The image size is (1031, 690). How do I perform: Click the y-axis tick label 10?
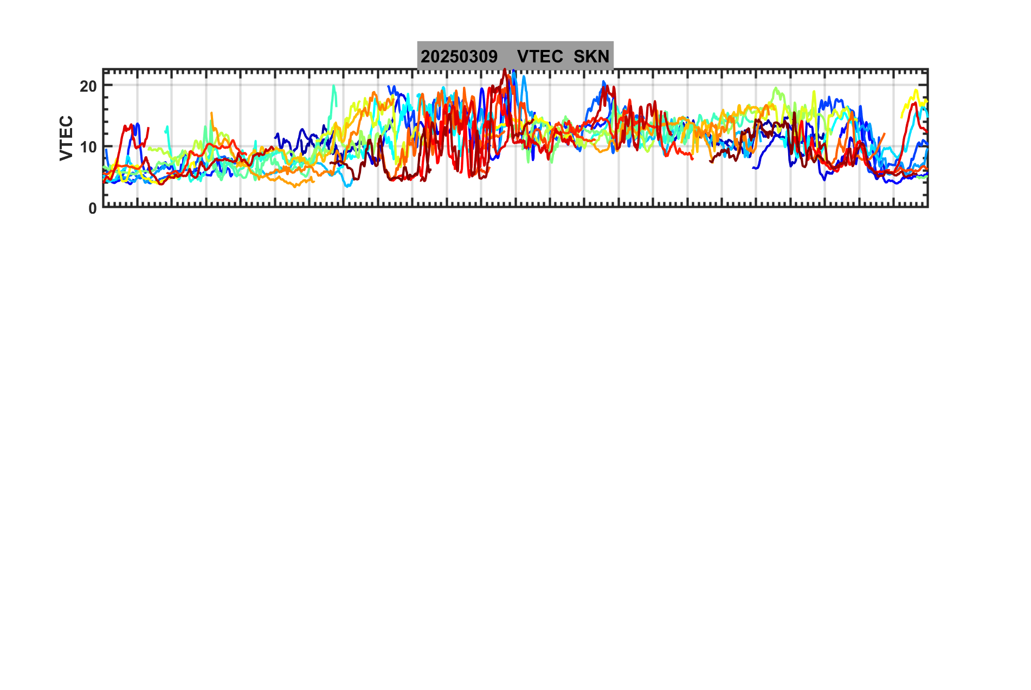point(88,147)
